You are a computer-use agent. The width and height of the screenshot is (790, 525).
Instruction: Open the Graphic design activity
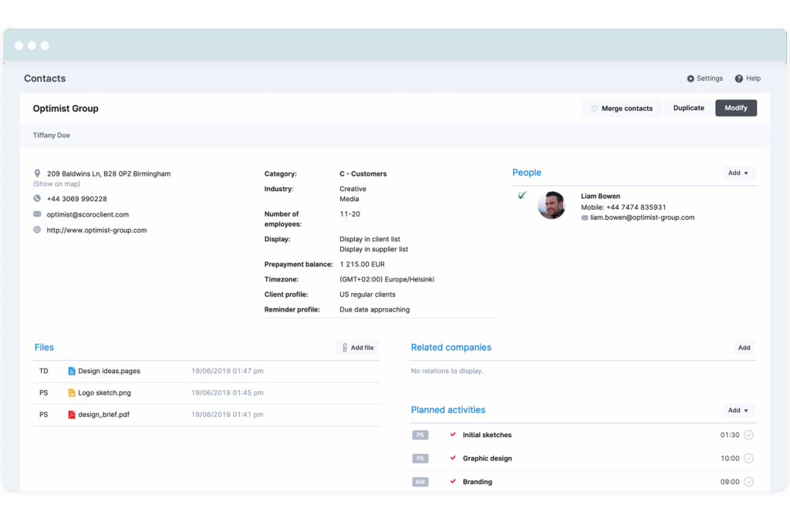(x=488, y=458)
